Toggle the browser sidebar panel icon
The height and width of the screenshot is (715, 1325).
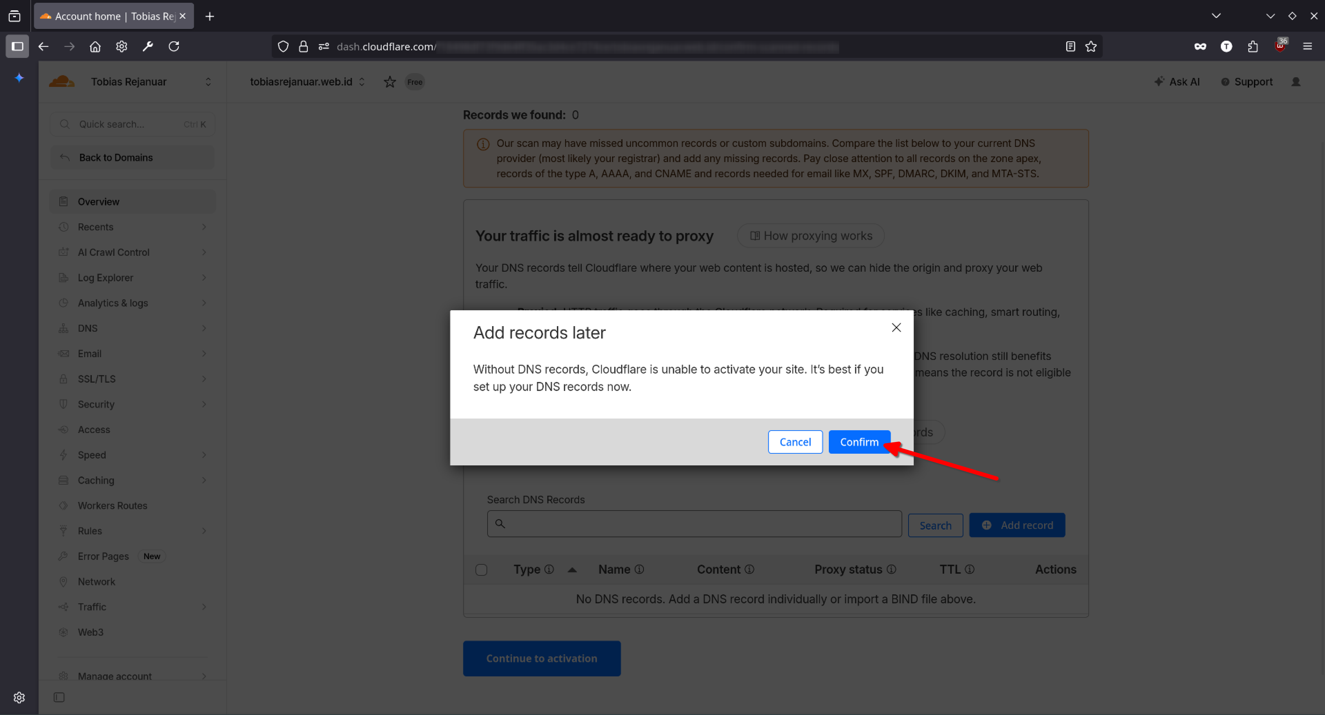17,47
